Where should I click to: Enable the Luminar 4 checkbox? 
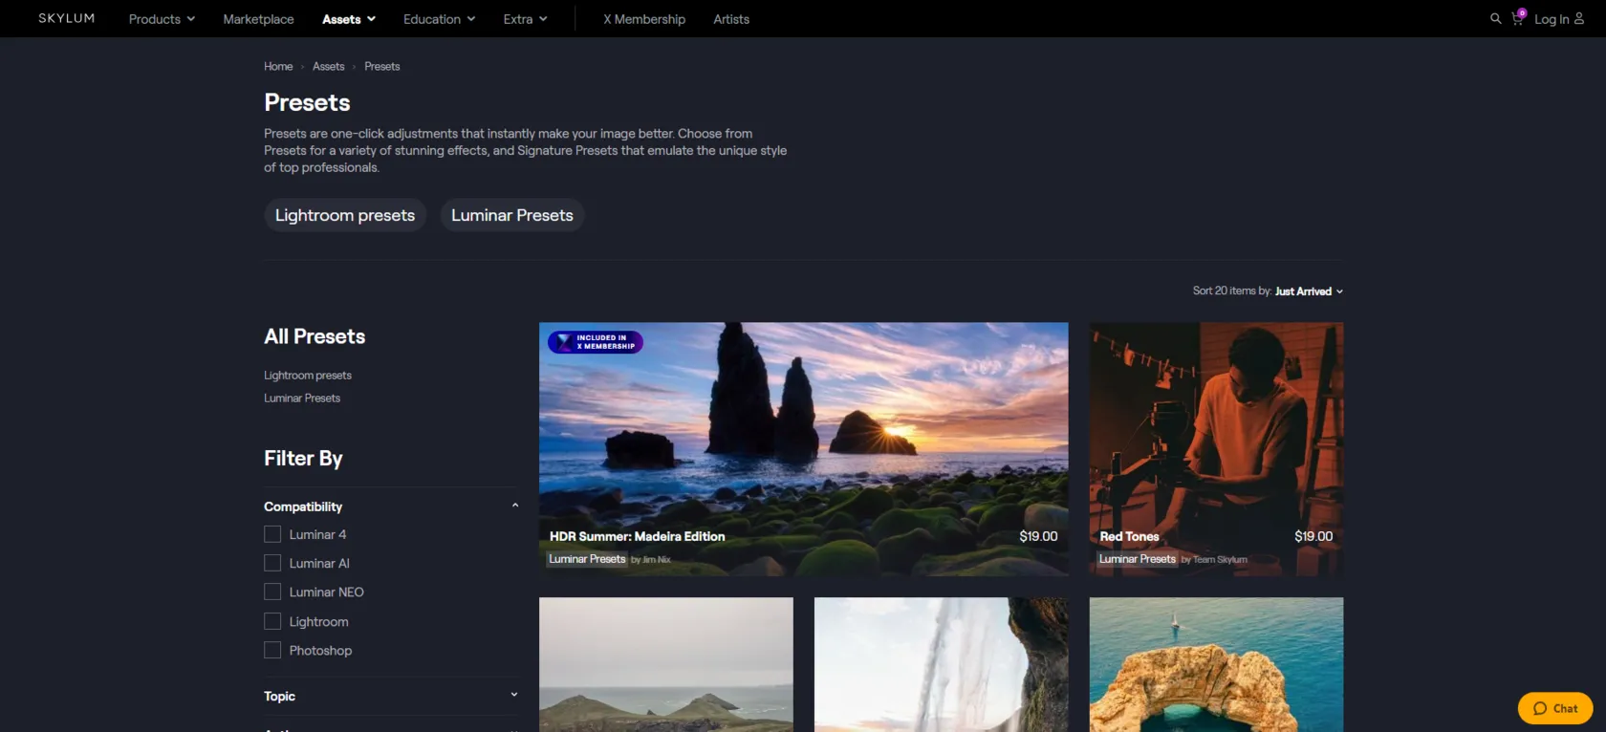point(272,534)
